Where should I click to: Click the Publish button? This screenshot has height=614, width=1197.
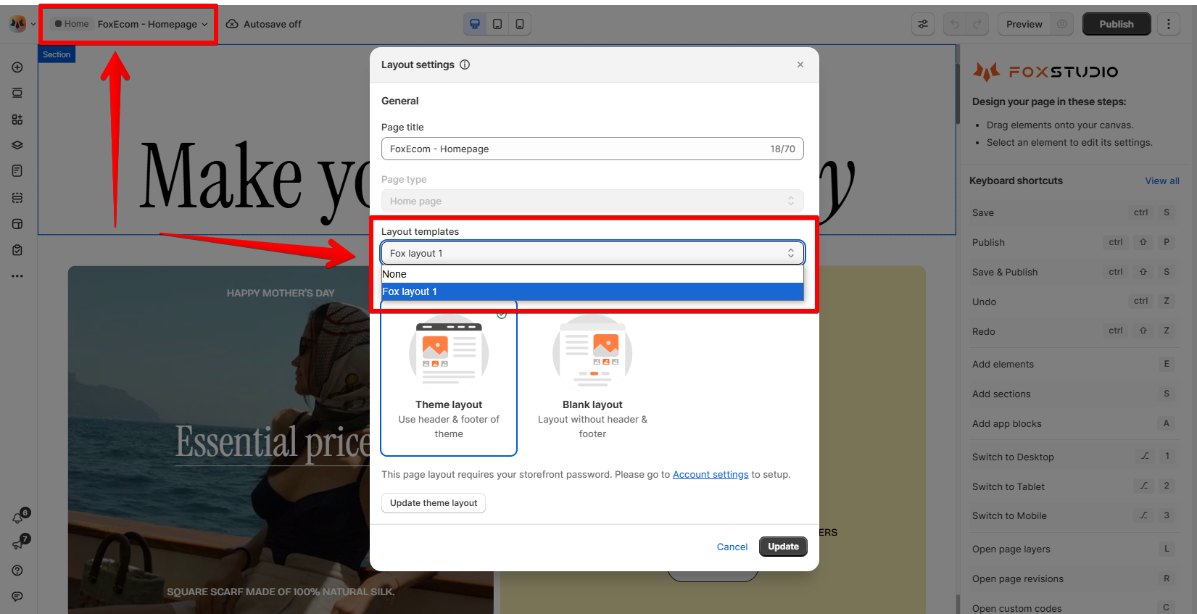(1117, 24)
